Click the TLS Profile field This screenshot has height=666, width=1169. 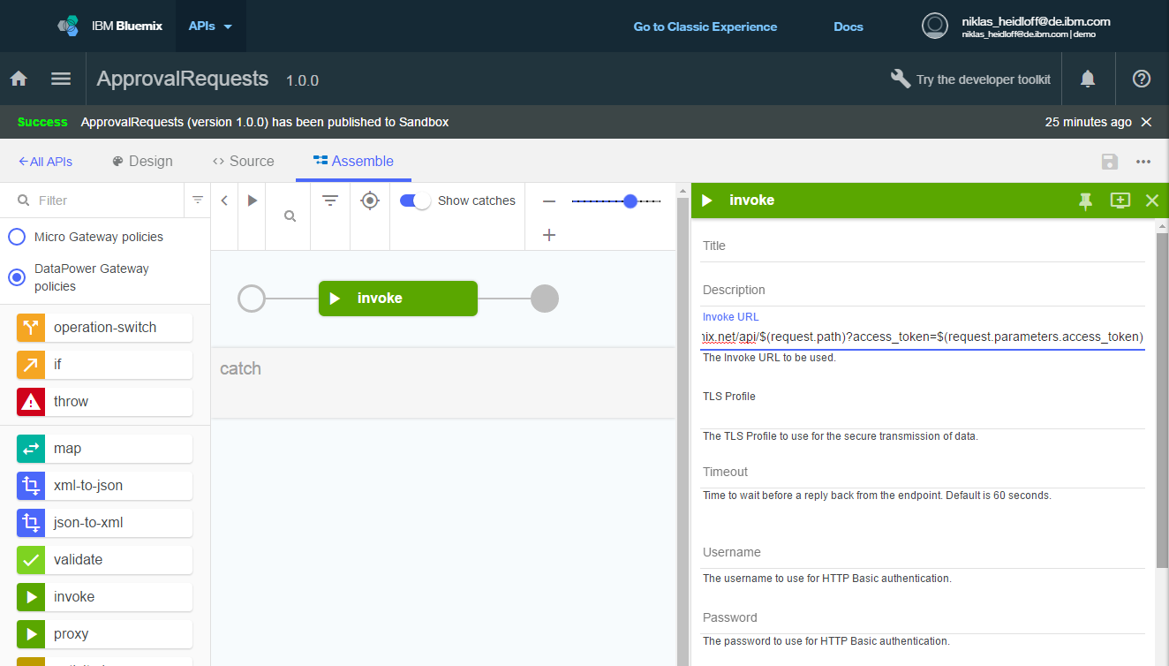(x=924, y=417)
